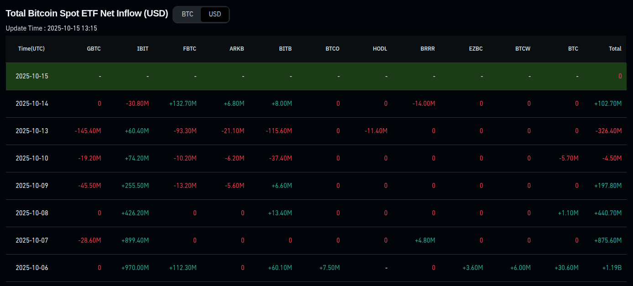Viewport: 633px width, 286px height.
Task: Click the Total column header
Action: click(615, 49)
